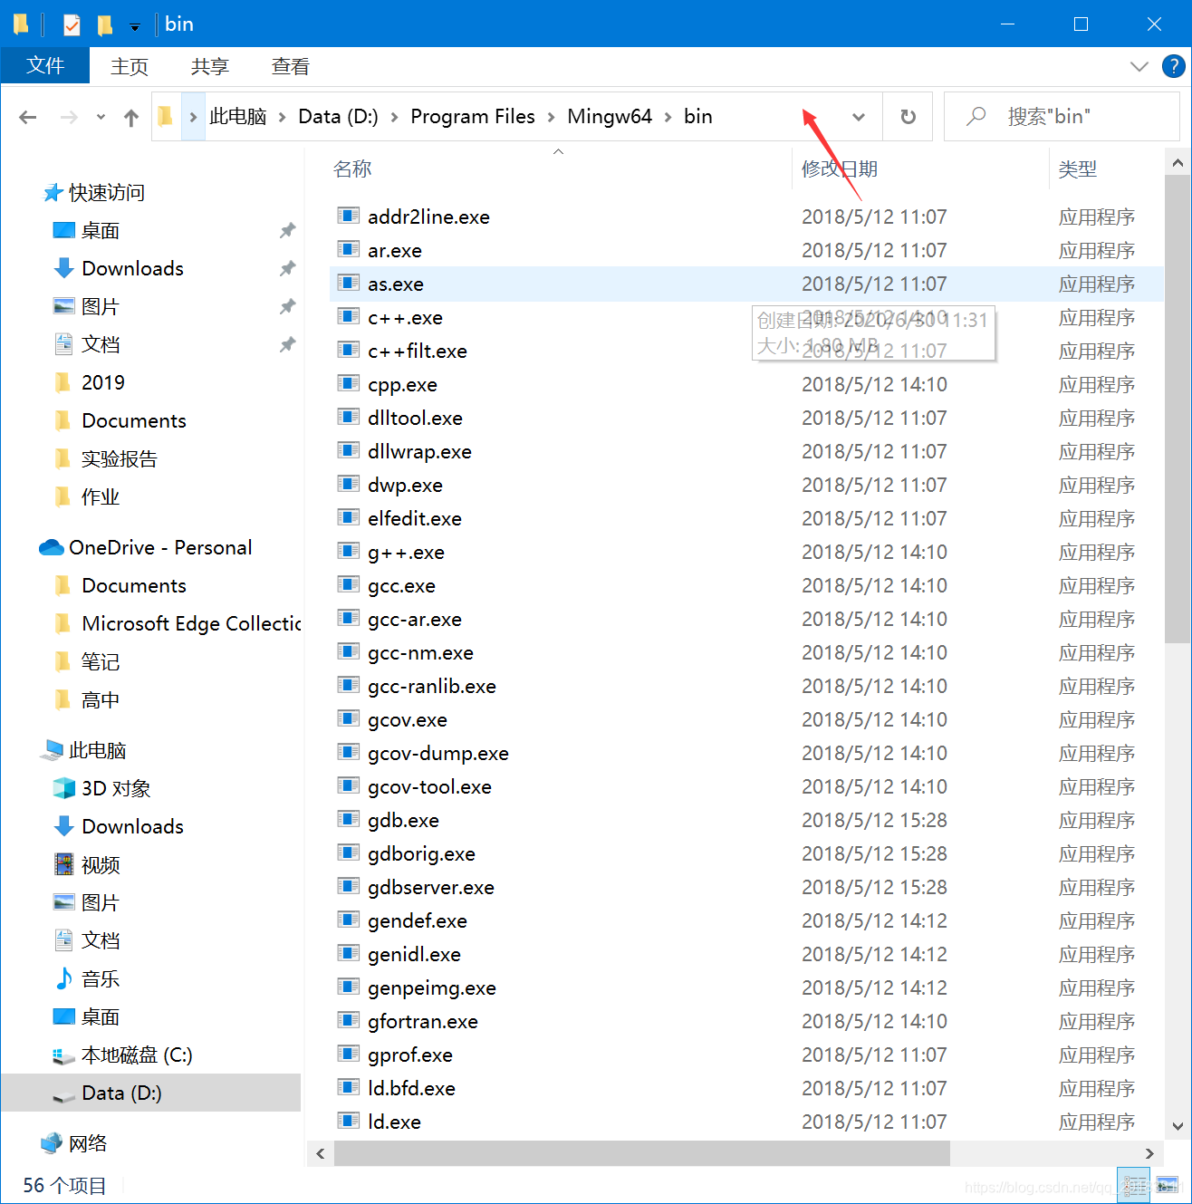Open Microsoft Edge Collections folder in sidebar

[191, 623]
